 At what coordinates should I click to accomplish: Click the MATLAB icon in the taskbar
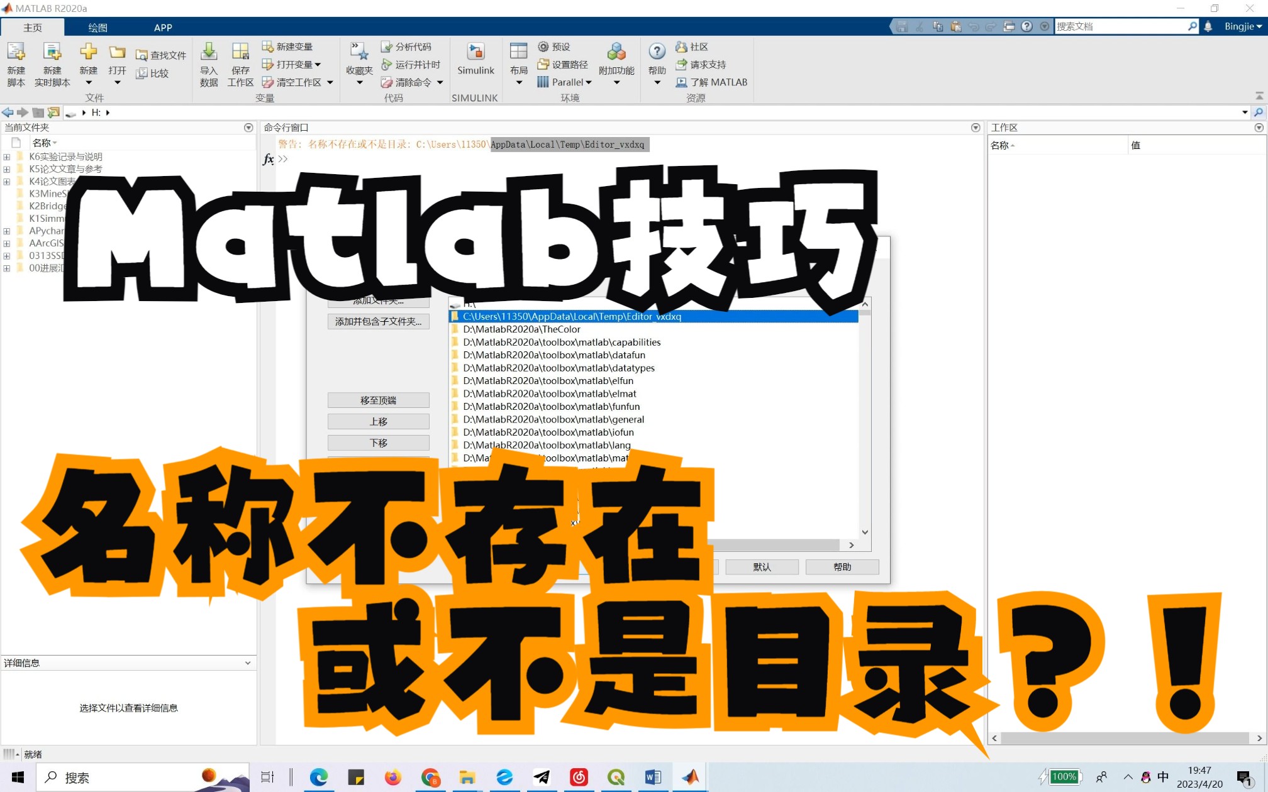(x=690, y=778)
